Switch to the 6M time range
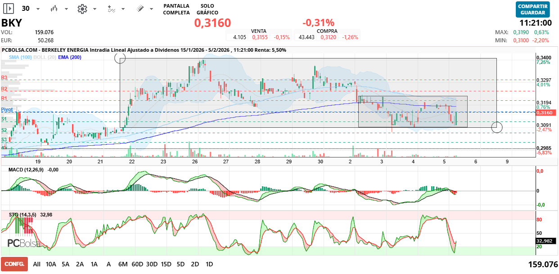The image size is (559, 274). [x=123, y=264]
